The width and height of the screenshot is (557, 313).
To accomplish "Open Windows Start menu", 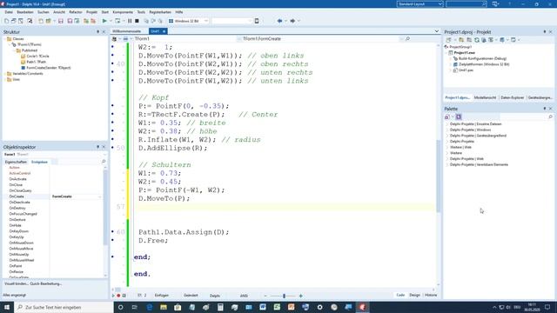I will click(7, 307).
